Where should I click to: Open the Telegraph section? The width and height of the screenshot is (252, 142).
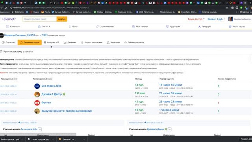[204, 26]
